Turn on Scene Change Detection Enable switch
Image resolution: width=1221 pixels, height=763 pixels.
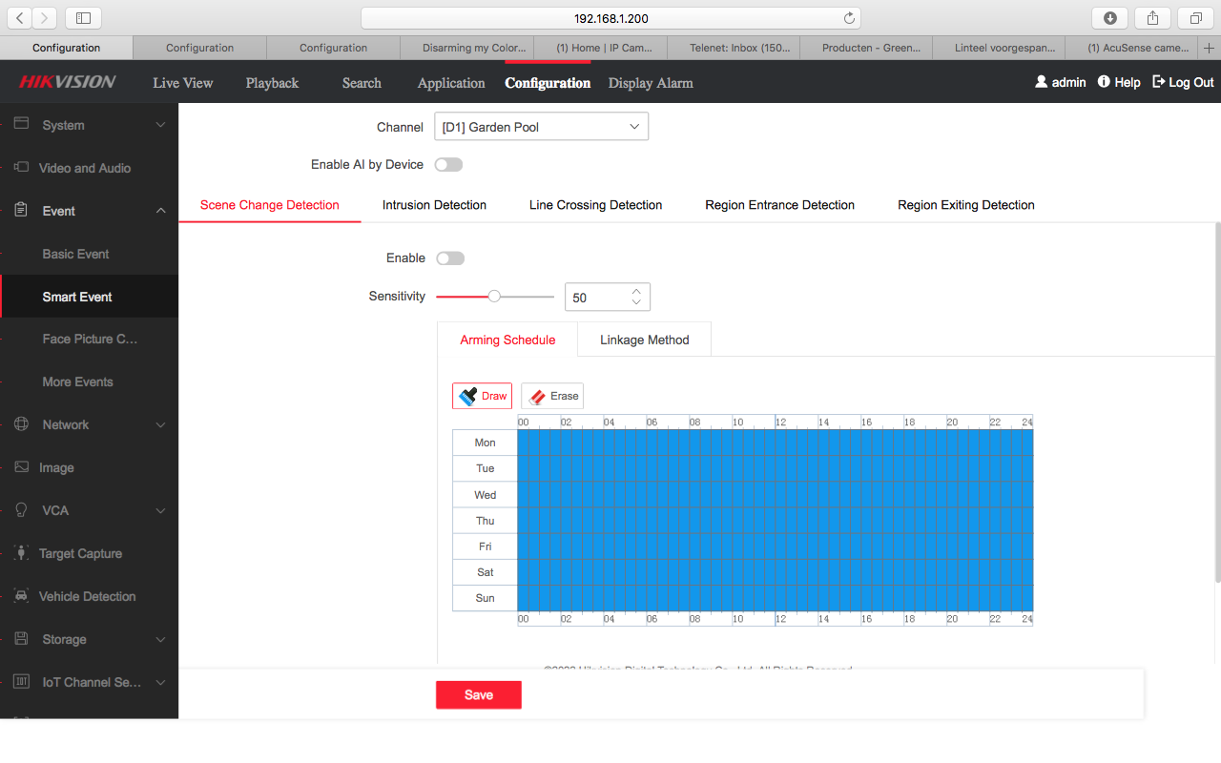(450, 258)
